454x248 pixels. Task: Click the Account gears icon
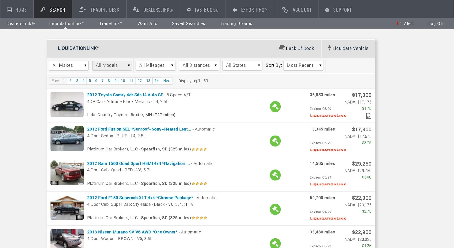285,10
